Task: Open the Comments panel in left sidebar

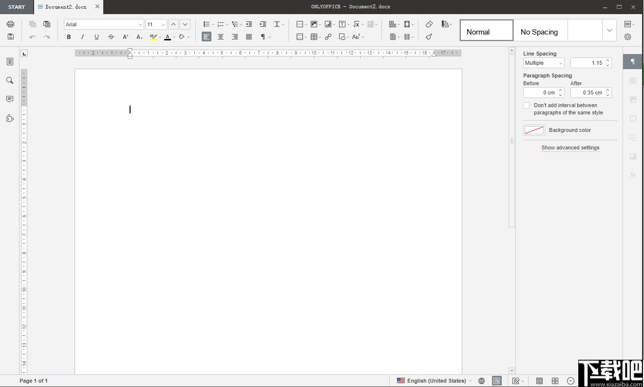Action: point(10,99)
